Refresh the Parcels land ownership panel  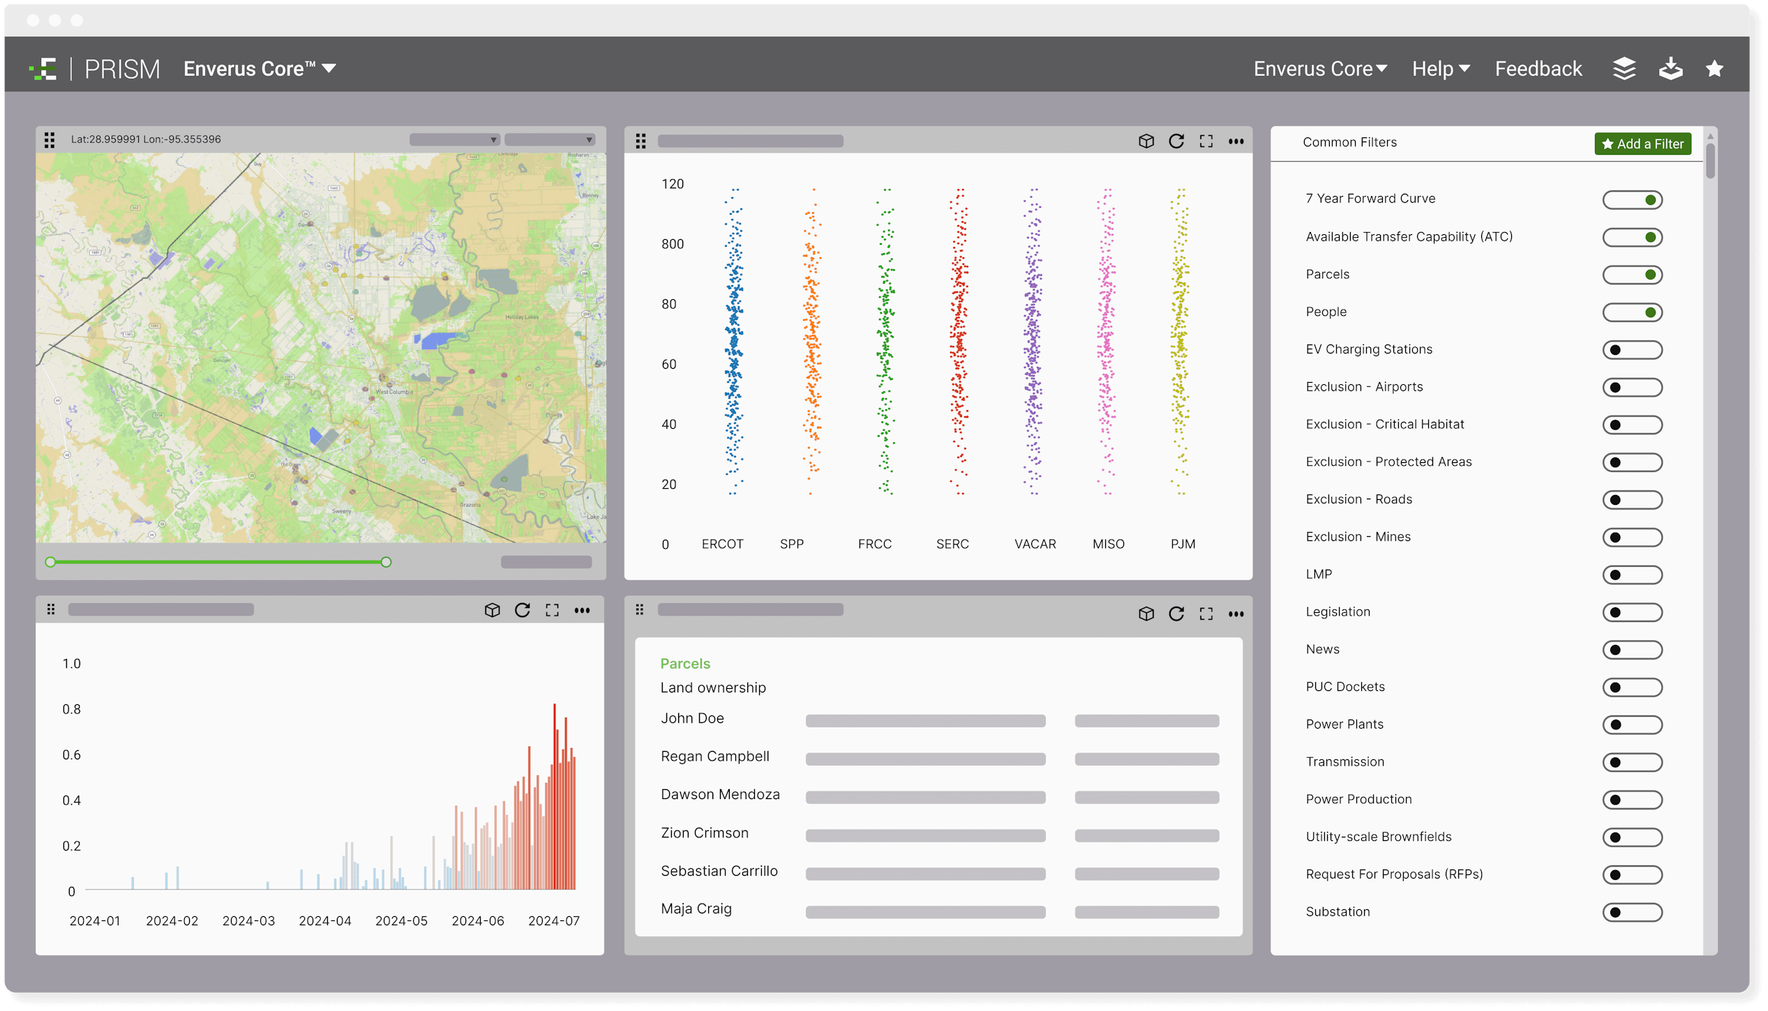pos(1177,614)
